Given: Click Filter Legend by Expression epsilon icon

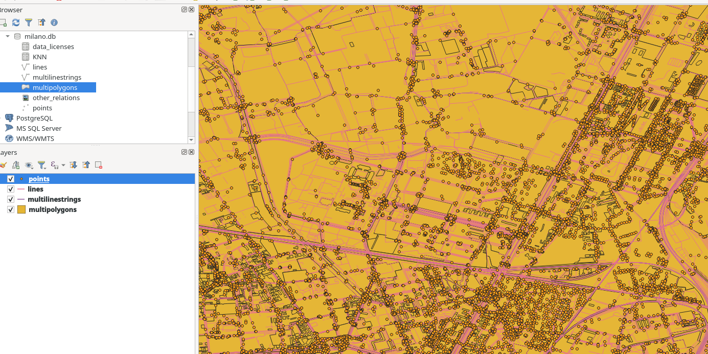Looking at the screenshot, I should pyautogui.click(x=54, y=165).
